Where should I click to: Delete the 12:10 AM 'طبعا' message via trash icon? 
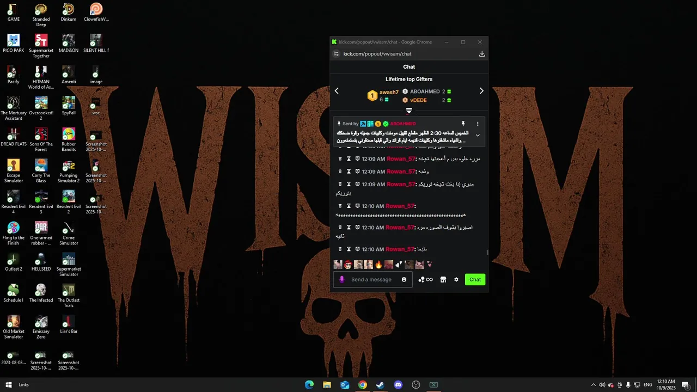click(x=340, y=249)
